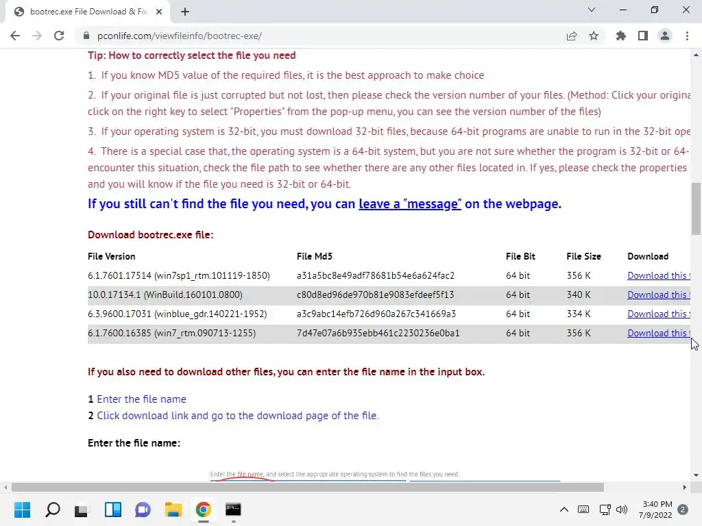Open the notification badge showing 2
This screenshot has width=702, height=526.
[x=683, y=510]
